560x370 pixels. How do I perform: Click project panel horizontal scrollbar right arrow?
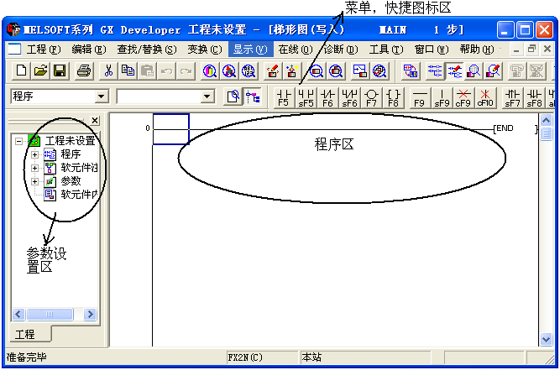[93, 315]
